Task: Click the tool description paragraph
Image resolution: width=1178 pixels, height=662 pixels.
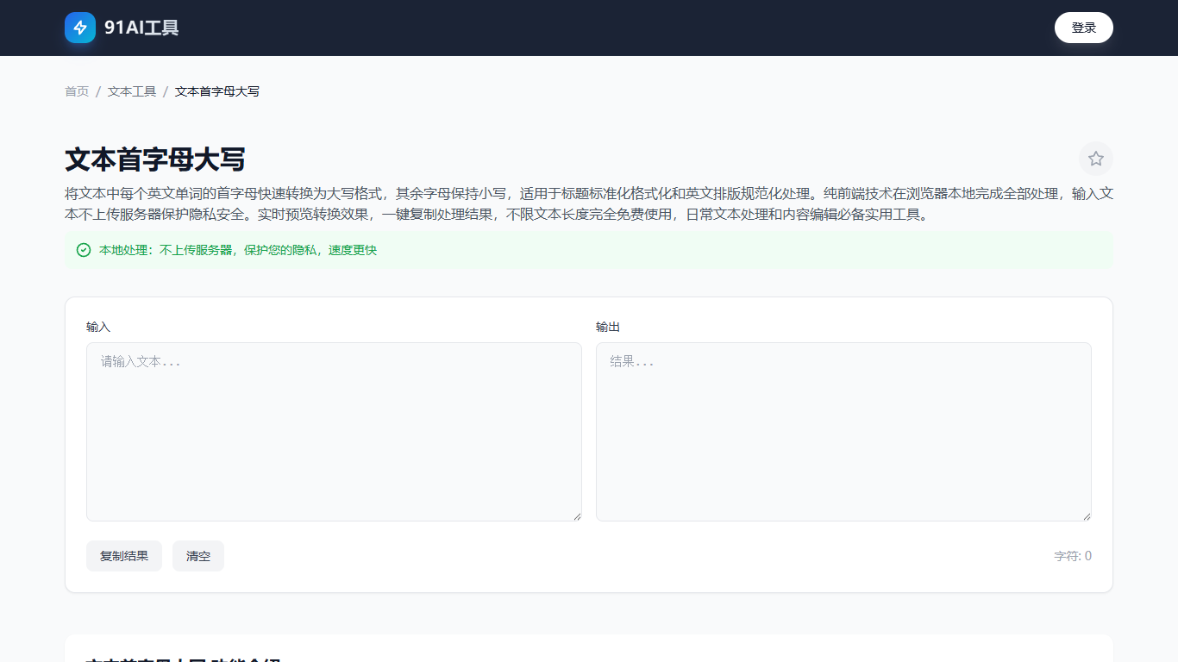Action: pos(589,204)
